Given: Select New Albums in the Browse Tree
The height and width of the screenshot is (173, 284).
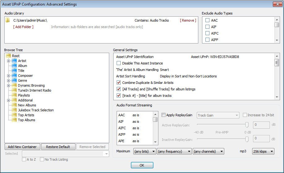Looking at the screenshot, I should coord(27,105).
